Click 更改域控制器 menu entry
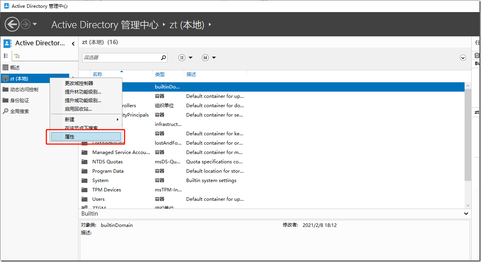This screenshot has width=481, height=262. pyautogui.click(x=79, y=83)
